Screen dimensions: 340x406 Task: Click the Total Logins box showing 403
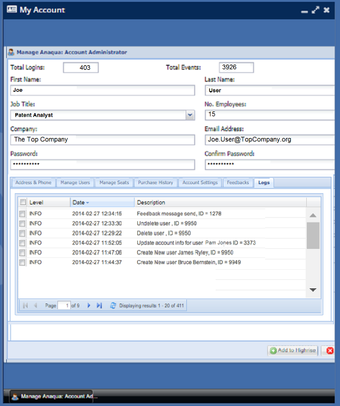point(80,68)
